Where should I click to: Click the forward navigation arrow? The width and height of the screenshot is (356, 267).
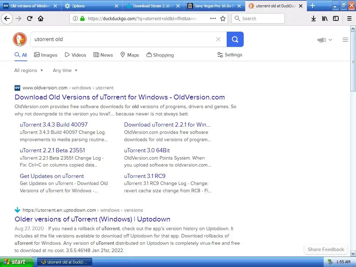tap(18, 18)
